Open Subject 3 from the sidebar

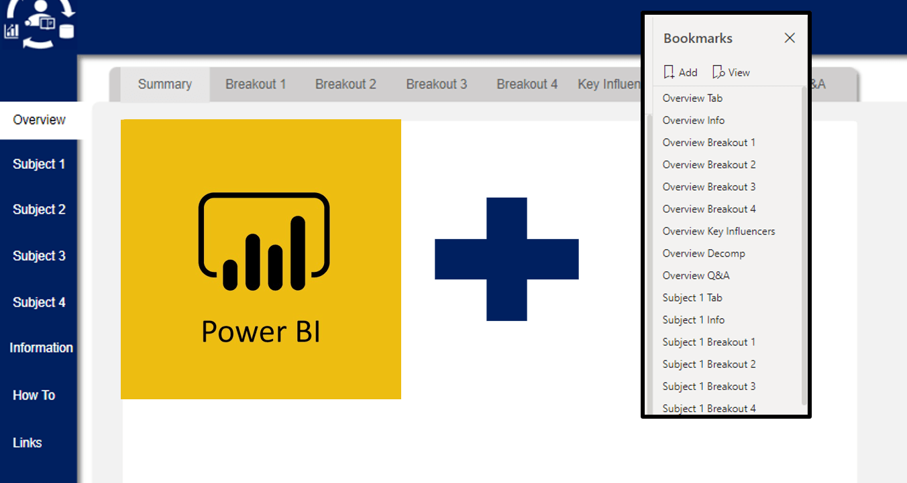tap(38, 256)
